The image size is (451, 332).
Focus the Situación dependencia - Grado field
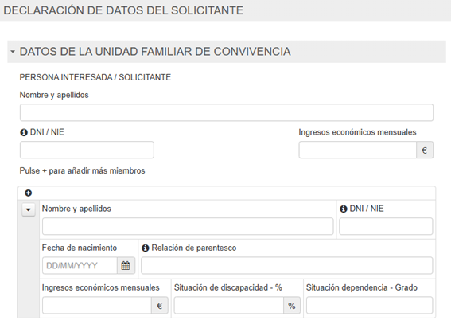pos(369,305)
